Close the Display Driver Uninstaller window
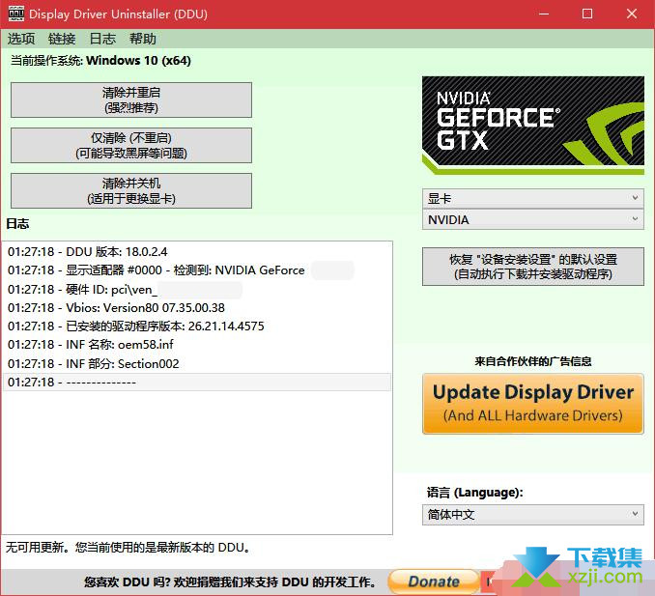This screenshot has width=655, height=596. click(x=632, y=14)
